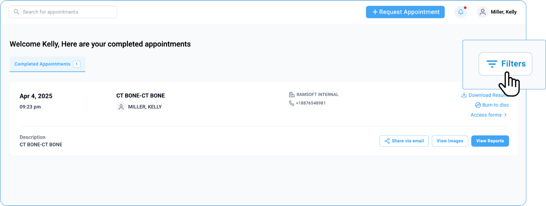Click the magnifier icon in the search bar
The image size is (546, 206).
tap(17, 12)
